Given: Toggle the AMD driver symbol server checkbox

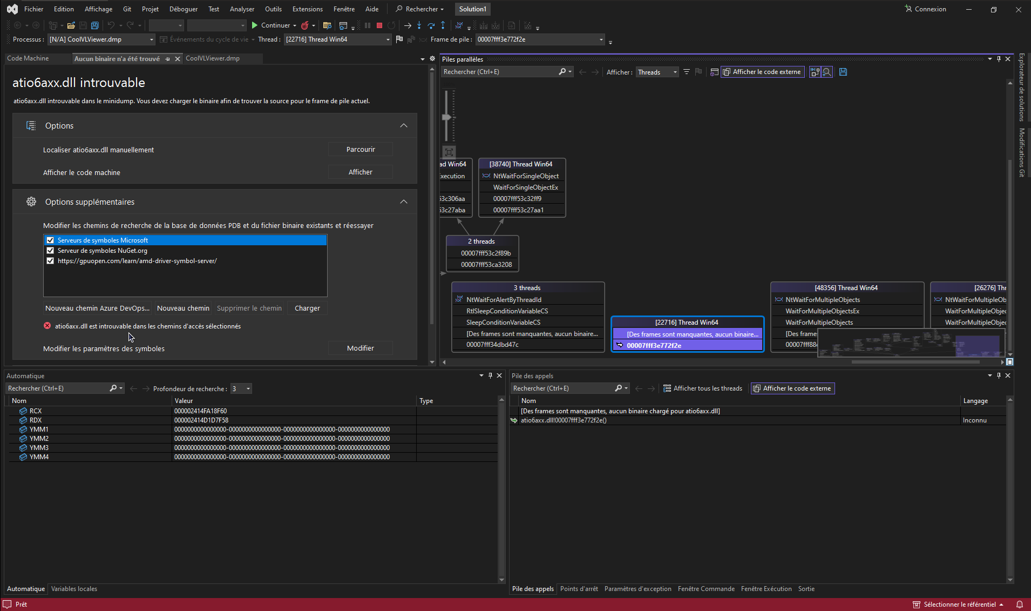Looking at the screenshot, I should click(x=50, y=261).
